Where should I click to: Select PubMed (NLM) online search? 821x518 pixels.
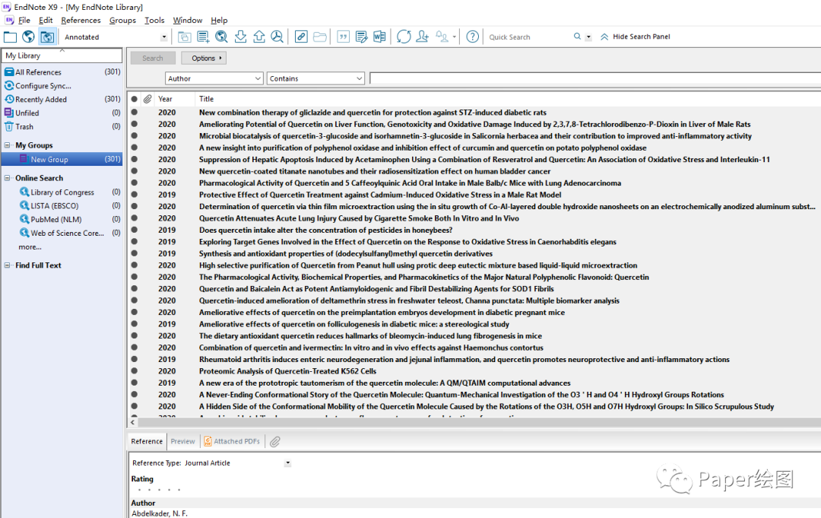pos(56,220)
